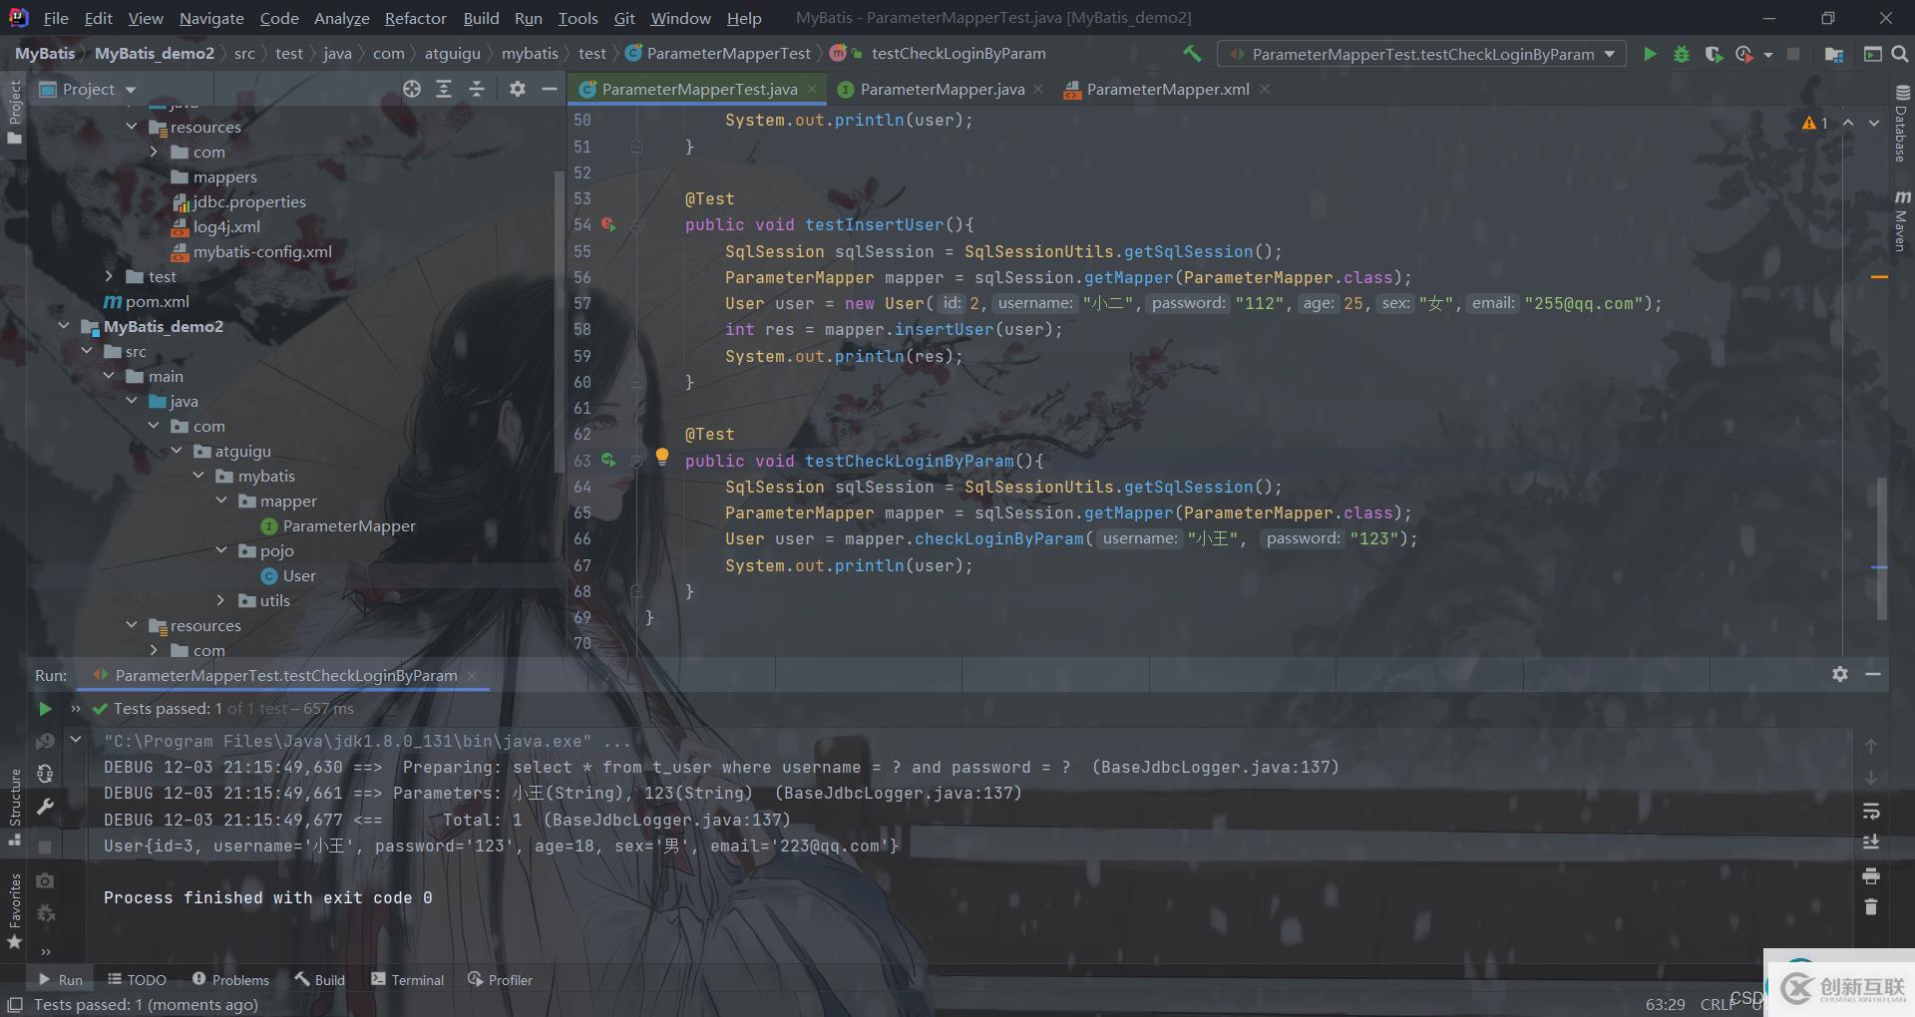Open the Git menu

624,18
